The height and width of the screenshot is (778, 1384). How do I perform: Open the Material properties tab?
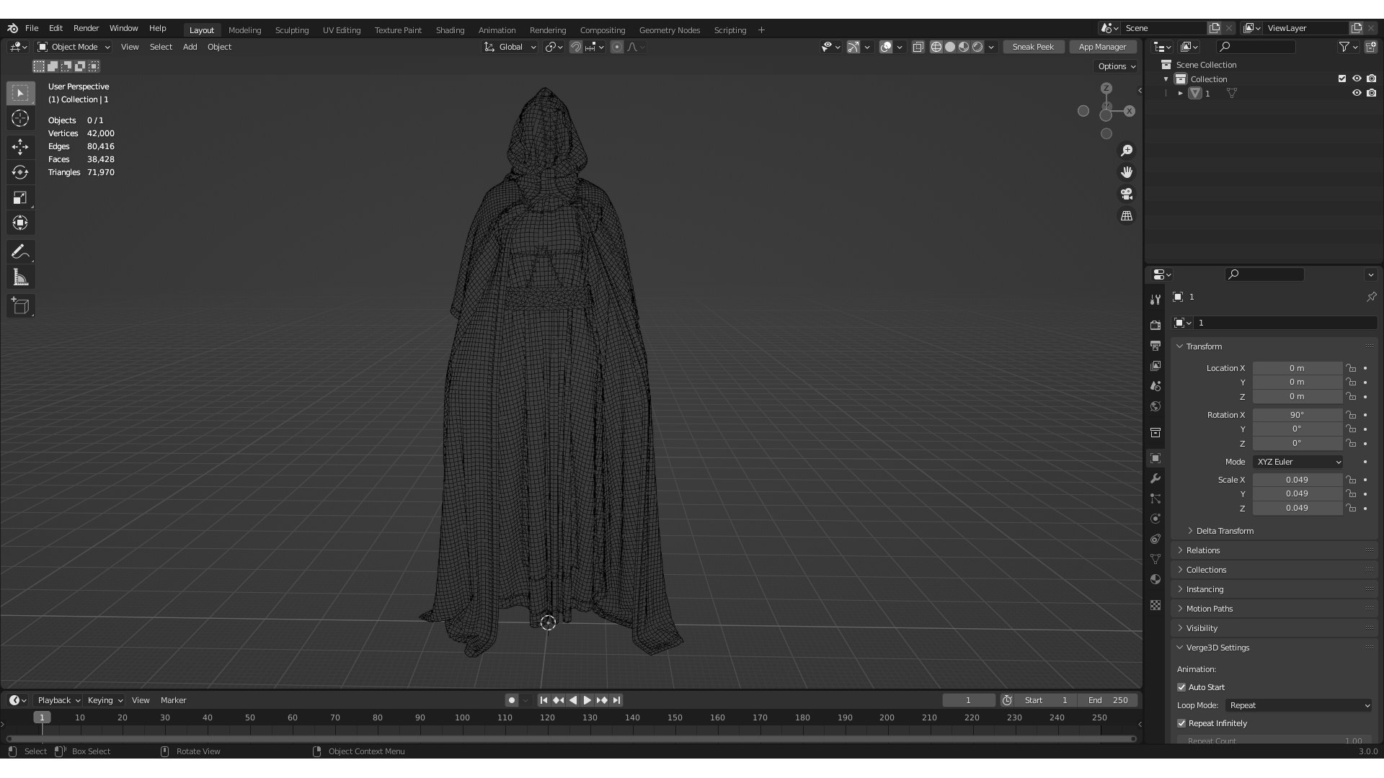(1155, 579)
